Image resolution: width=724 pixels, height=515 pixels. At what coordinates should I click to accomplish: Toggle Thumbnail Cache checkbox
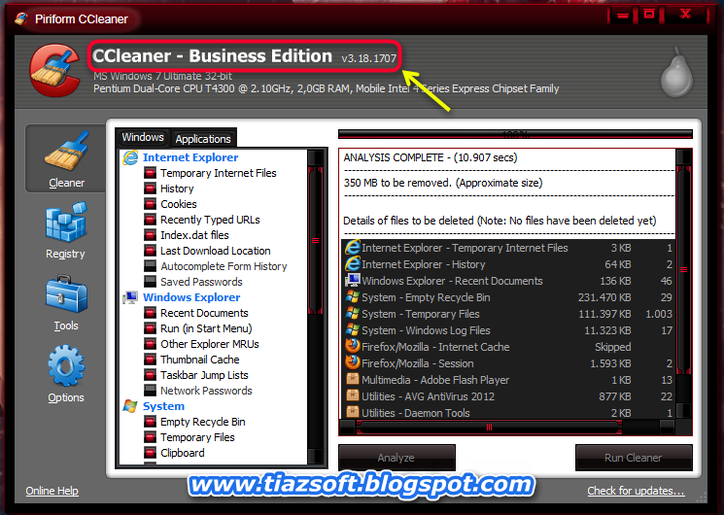pyautogui.click(x=150, y=360)
